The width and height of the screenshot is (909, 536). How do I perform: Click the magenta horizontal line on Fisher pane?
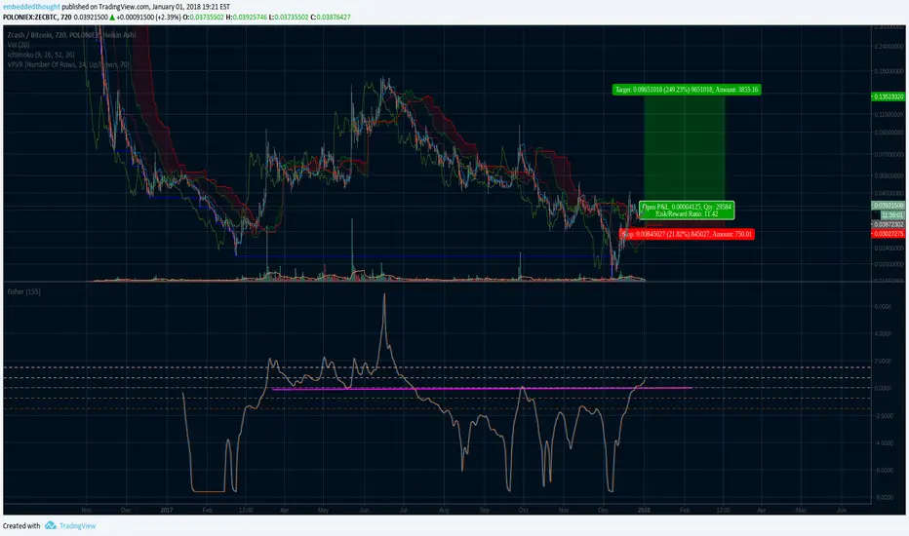pyautogui.click(x=481, y=388)
